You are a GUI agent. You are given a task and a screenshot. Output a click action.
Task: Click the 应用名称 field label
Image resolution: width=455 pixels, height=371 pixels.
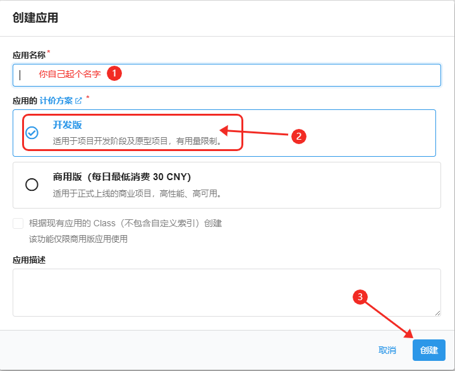tap(29, 55)
